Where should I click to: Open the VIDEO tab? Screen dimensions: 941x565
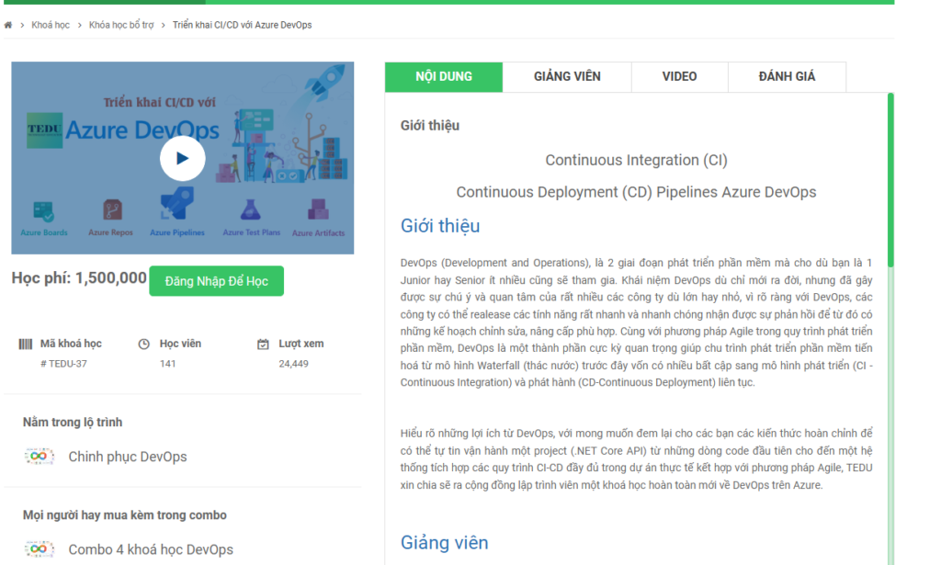[679, 76]
